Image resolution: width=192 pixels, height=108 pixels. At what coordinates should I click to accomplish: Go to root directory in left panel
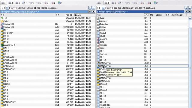(x=90, y=8)
